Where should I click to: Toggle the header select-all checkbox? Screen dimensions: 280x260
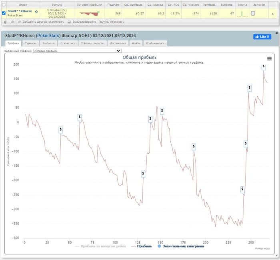pos(4,5)
